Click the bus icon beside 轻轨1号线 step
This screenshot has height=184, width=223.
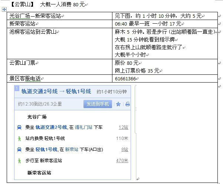[x=19, y=150]
